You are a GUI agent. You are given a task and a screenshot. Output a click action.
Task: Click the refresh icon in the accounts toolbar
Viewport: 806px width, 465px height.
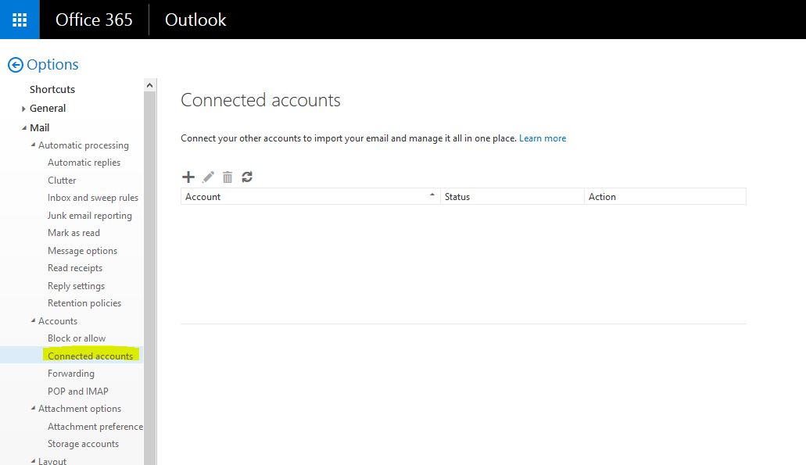tap(247, 177)
